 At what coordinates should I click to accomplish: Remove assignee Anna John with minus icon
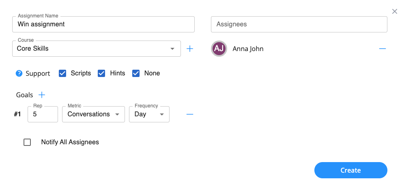point(382,49)
